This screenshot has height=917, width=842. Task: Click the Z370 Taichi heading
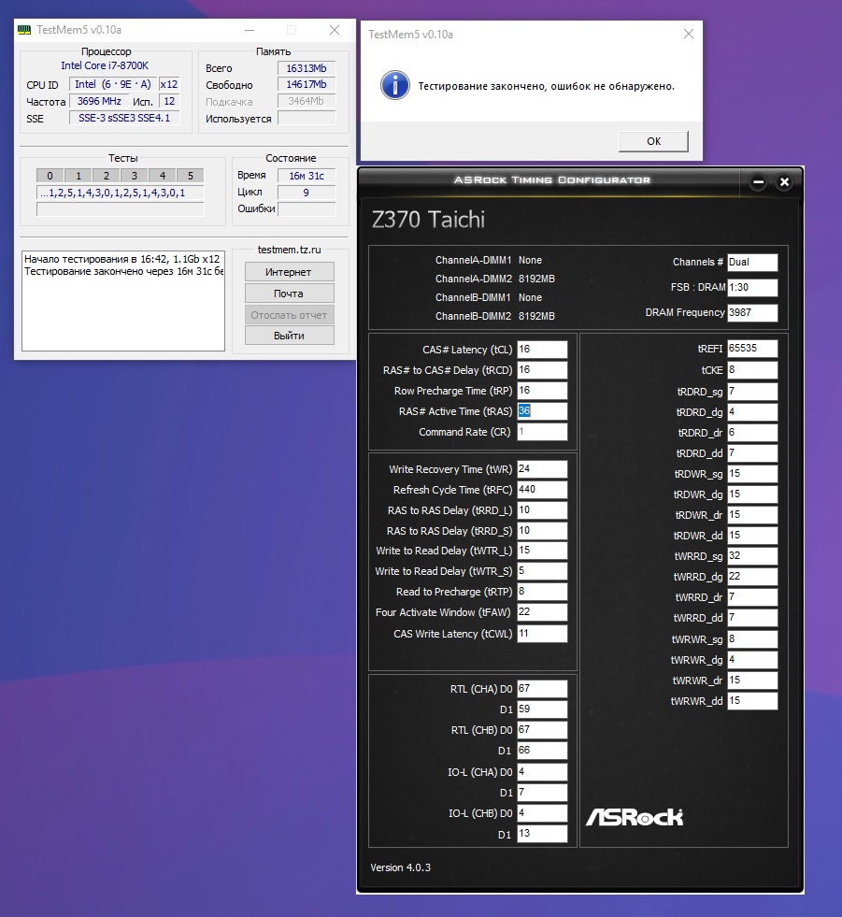coord(429,220)
